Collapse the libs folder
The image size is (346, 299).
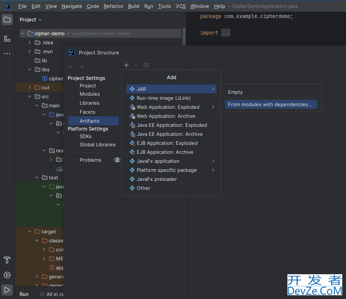[x=30, y=69]
